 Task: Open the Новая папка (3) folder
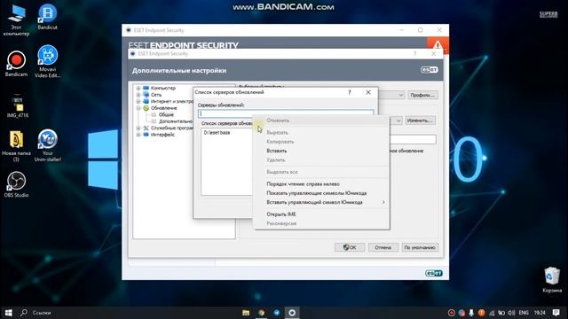[16, 145]
